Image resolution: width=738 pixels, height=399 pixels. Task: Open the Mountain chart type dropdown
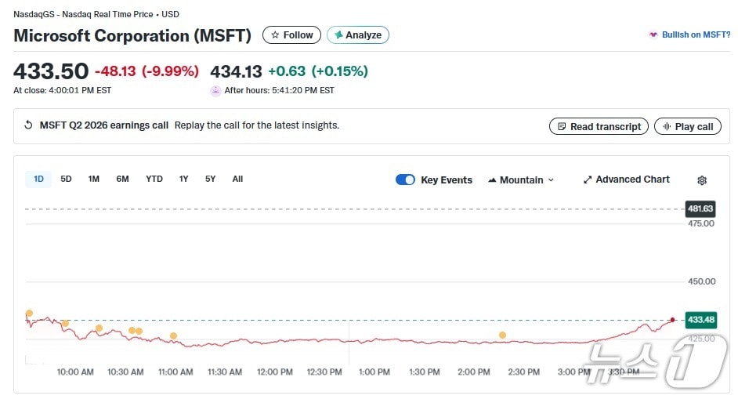click(x=521, y=180)
